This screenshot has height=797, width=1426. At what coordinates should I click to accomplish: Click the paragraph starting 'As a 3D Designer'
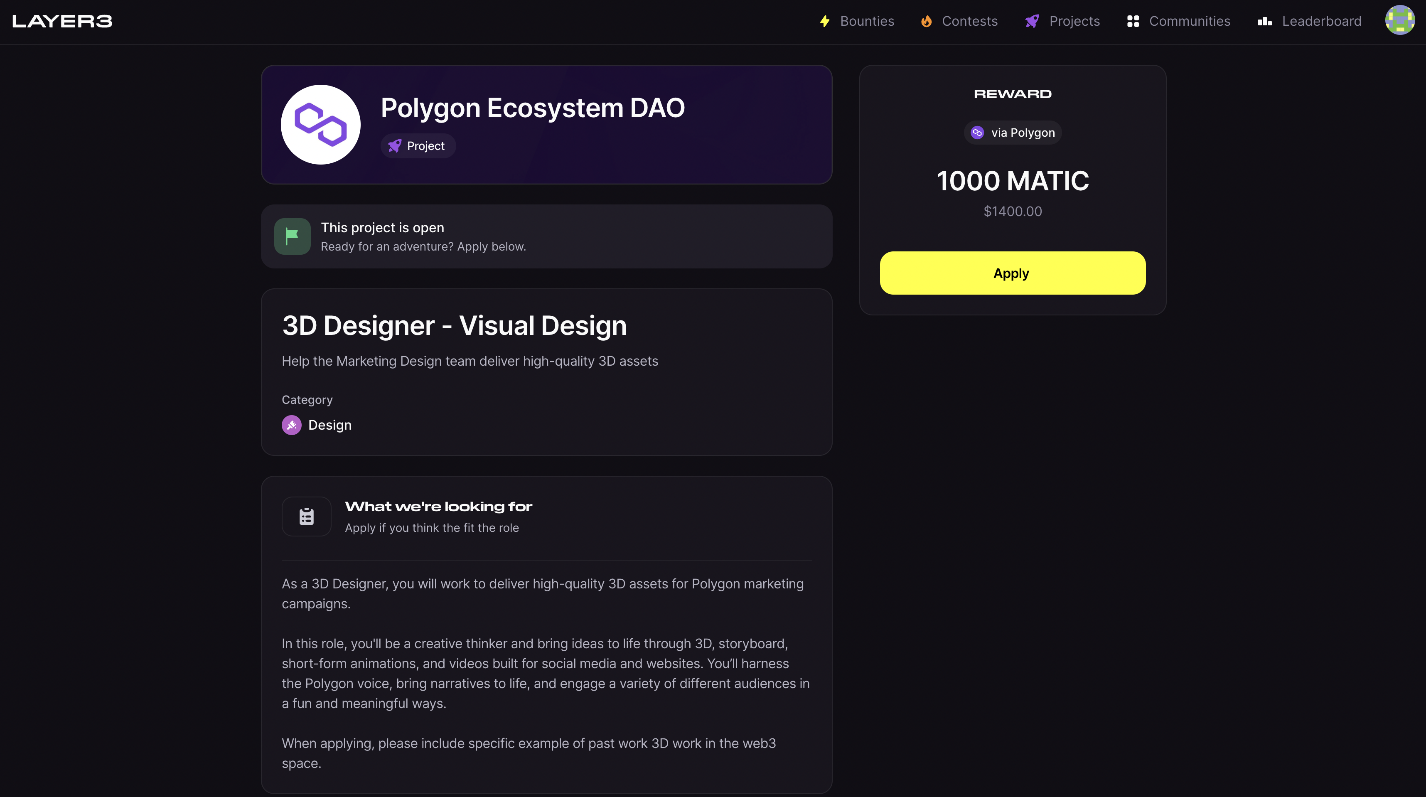click(543, 594)
